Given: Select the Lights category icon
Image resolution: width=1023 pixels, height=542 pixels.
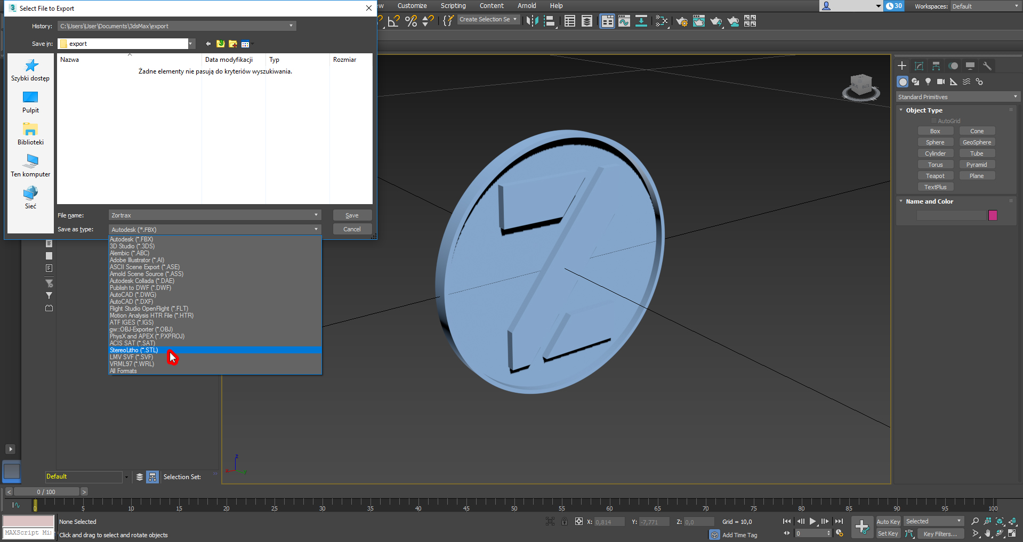Looking at the screenshot, I should (x=928, y=82).
